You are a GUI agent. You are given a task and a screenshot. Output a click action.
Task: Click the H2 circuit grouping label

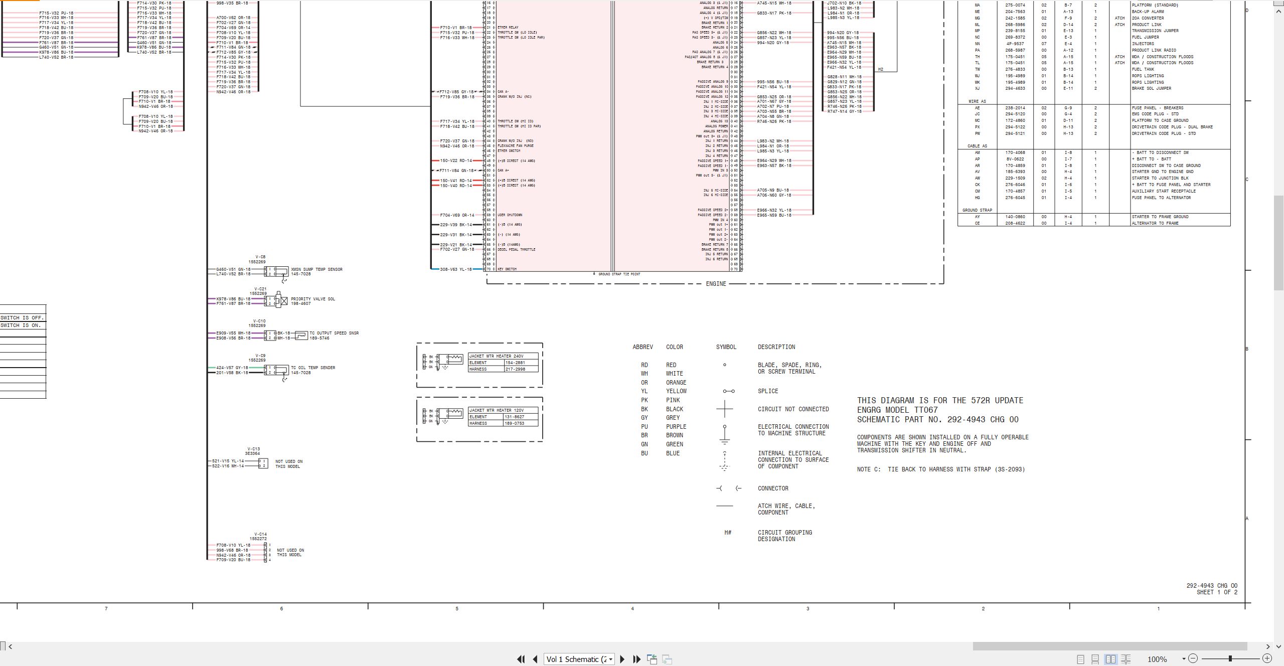click(x=881, y=69)
